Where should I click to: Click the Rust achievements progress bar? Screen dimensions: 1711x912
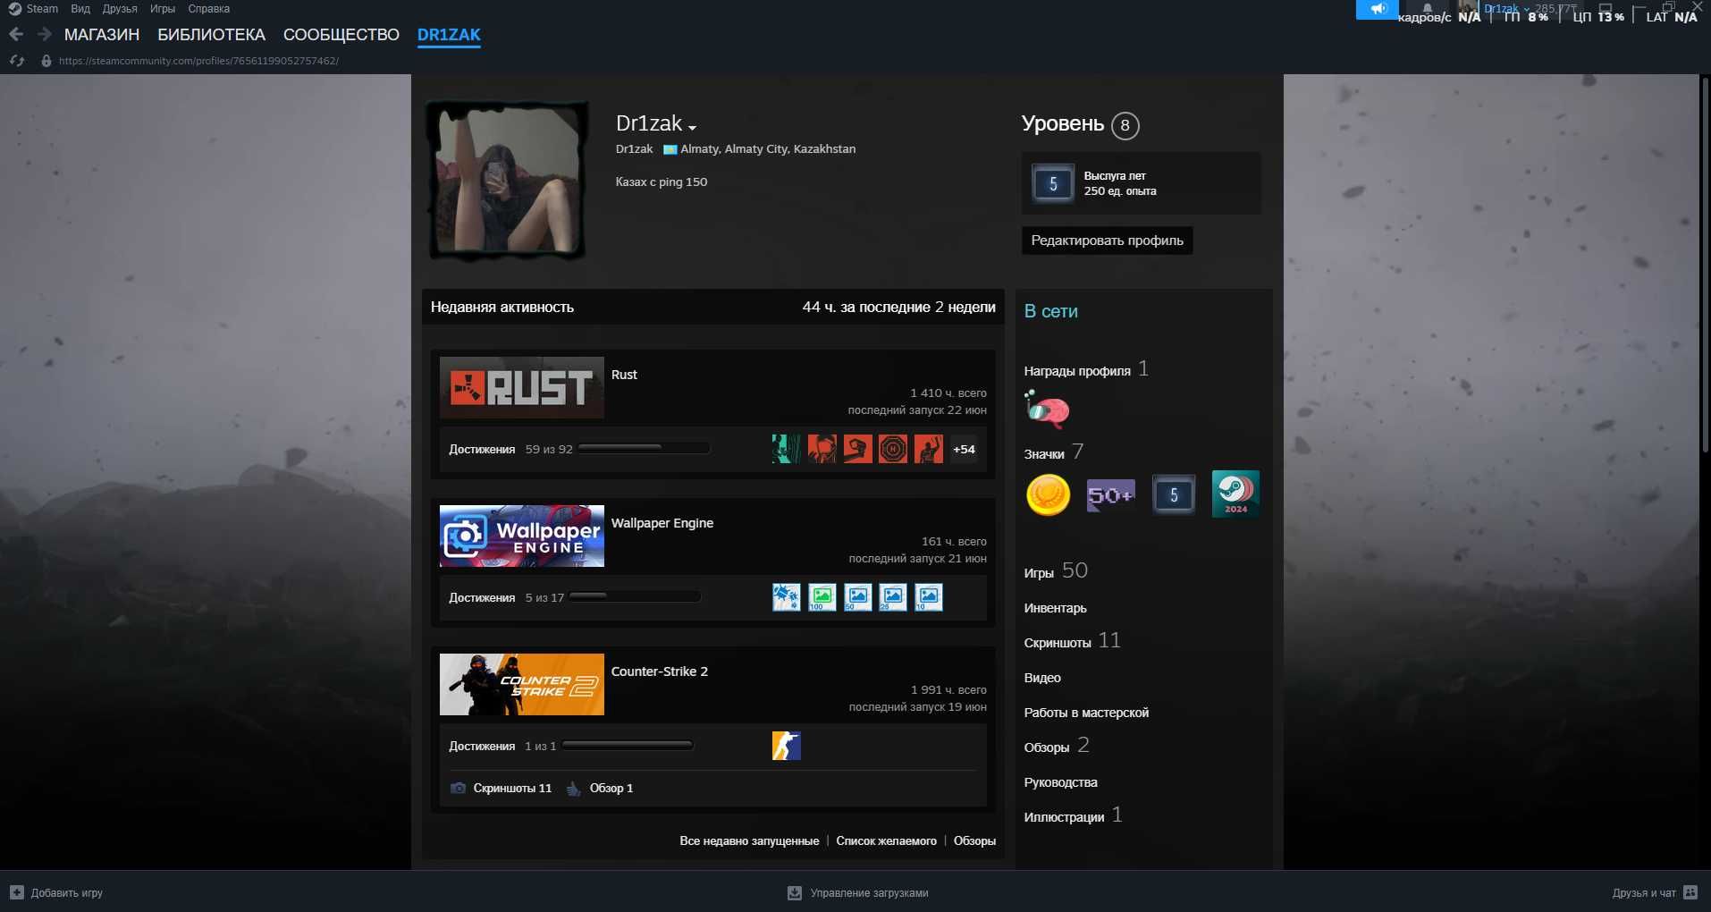tap(644, 448)
